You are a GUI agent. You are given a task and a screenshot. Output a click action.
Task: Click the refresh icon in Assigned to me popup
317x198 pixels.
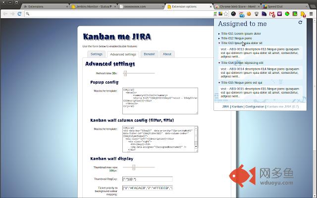click(300, 22)
